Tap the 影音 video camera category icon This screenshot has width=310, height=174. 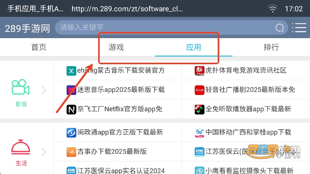coord(21,87)
